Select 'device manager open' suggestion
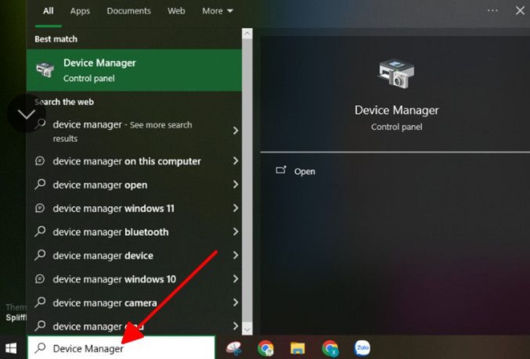 click(134, 185)
